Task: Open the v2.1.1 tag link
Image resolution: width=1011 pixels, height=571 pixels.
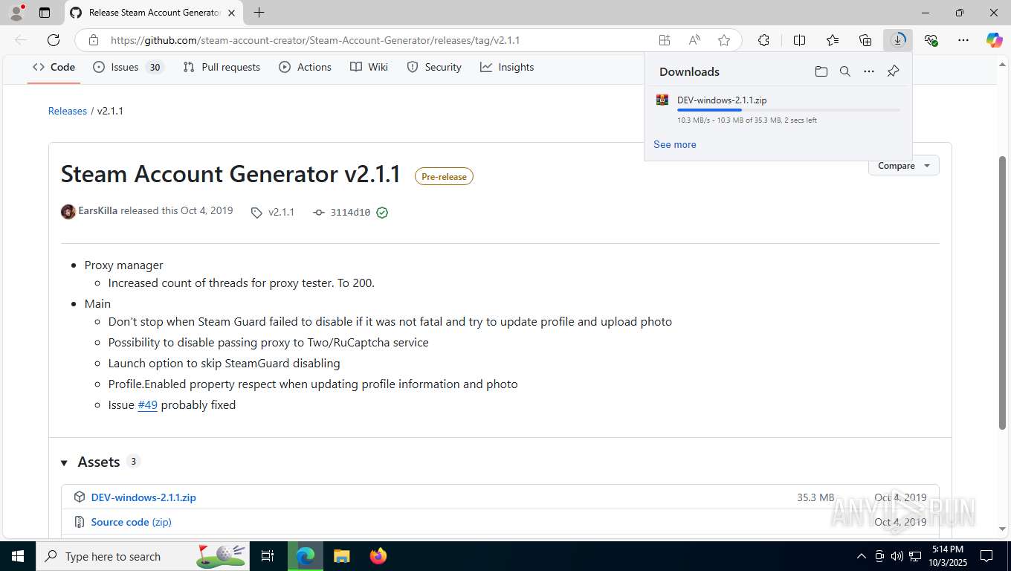Action: tap(273, 212)
